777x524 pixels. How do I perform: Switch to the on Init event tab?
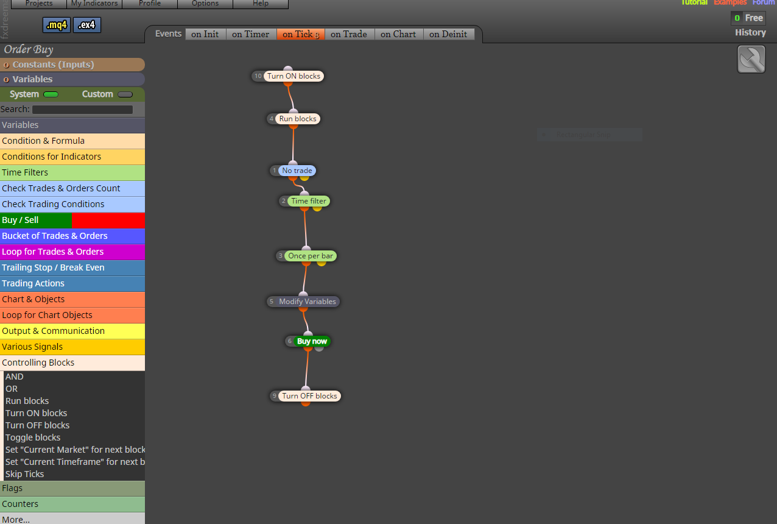[x=205, y=34]
